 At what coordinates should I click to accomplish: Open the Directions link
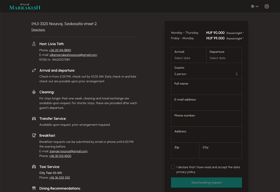(x=38, y=30)
